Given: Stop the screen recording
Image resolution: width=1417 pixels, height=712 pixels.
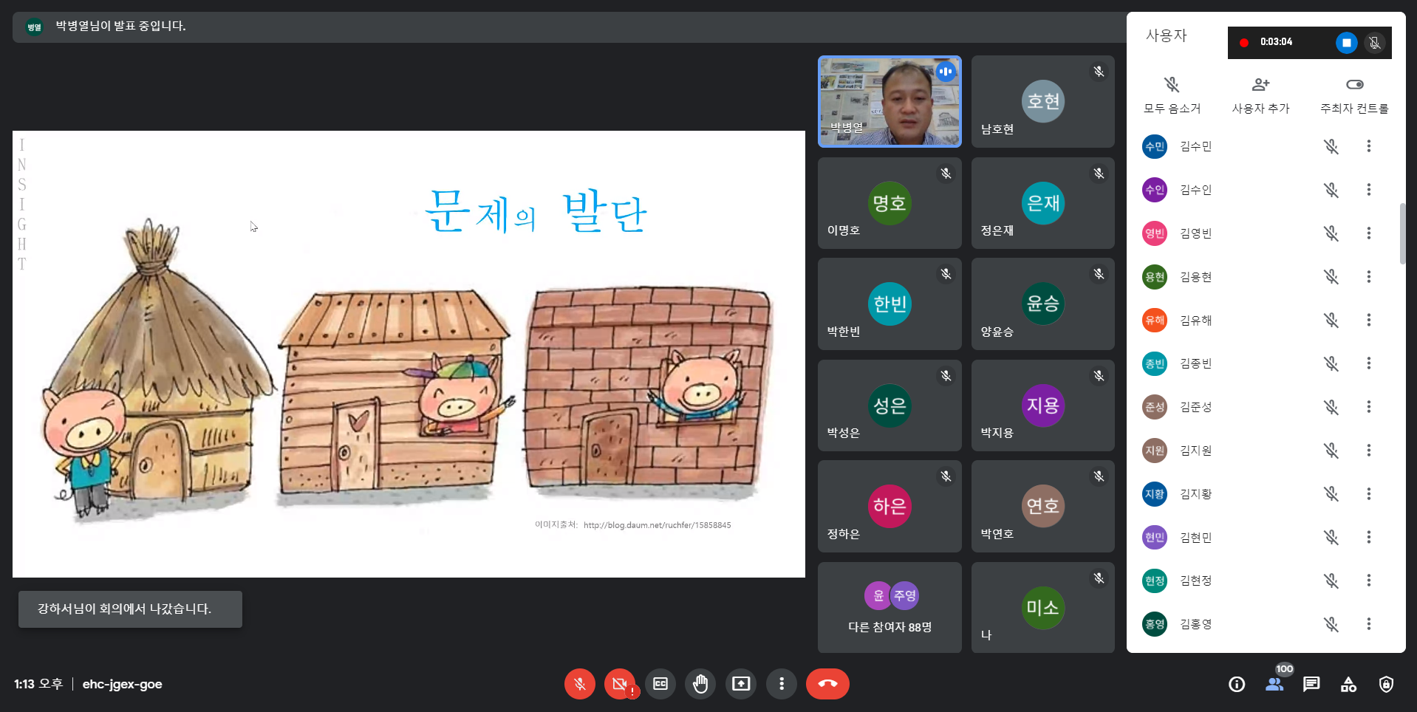Looking at the screenshot, I should click(x=1346, y=43).
